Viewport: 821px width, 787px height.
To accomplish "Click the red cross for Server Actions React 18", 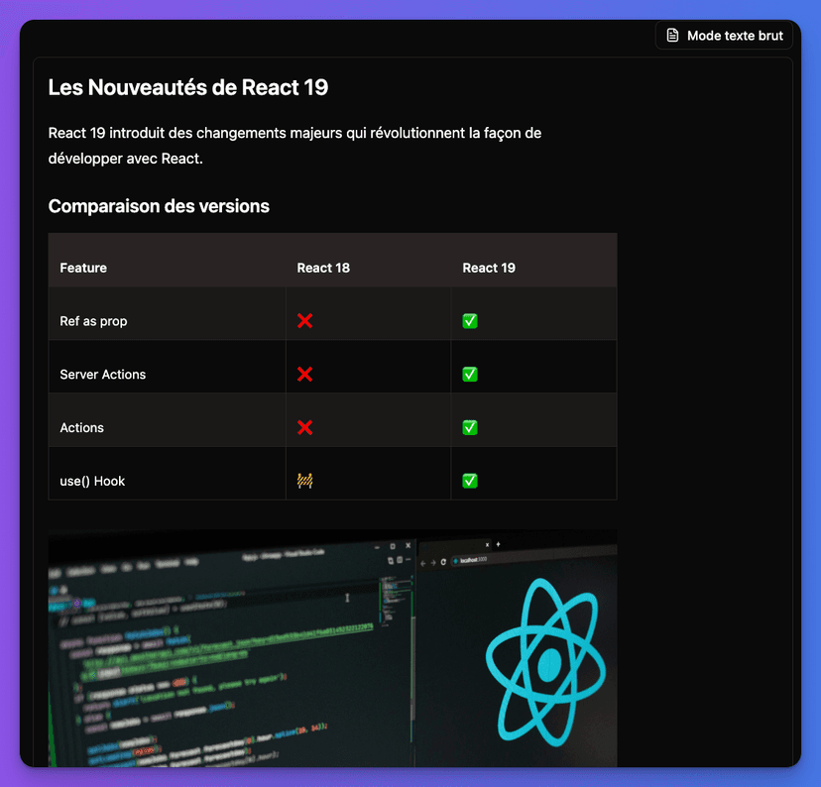I will [304, 374].
